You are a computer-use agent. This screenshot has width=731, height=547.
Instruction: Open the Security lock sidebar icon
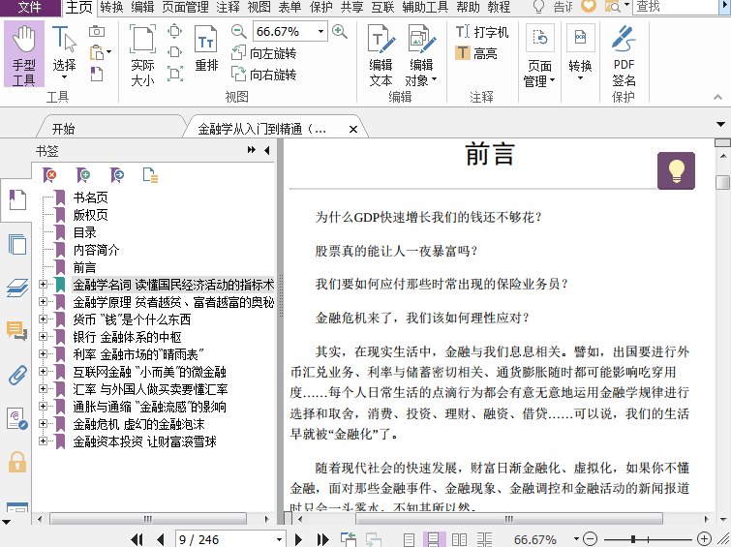coord(17,462)
